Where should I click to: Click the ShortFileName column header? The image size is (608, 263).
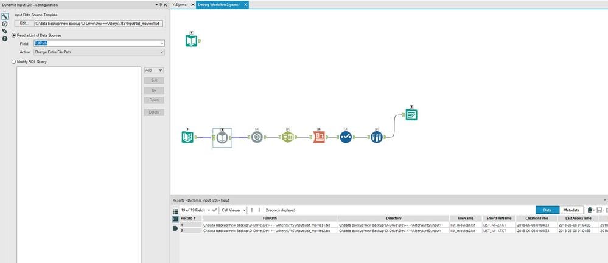coord(498,219)
